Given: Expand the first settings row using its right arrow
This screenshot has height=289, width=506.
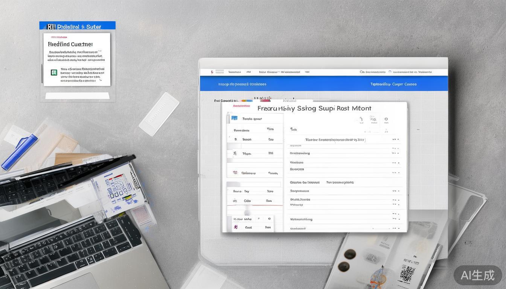Looking at the screenshot, I should tap(395, 139).
